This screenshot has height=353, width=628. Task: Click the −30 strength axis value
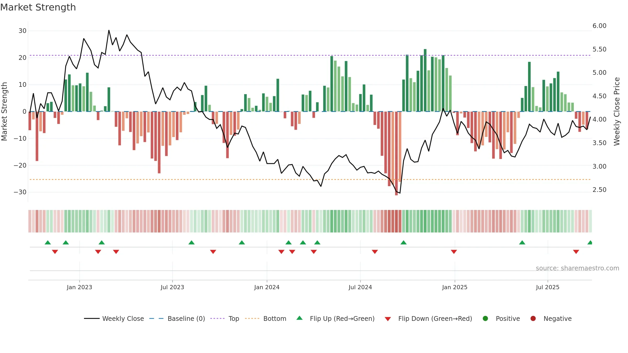pos(20,192)
